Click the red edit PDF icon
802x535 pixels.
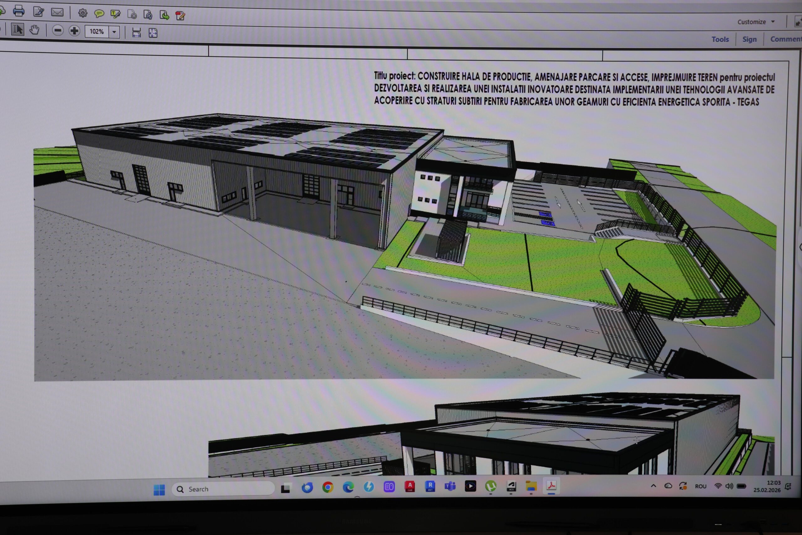(180, 15)
